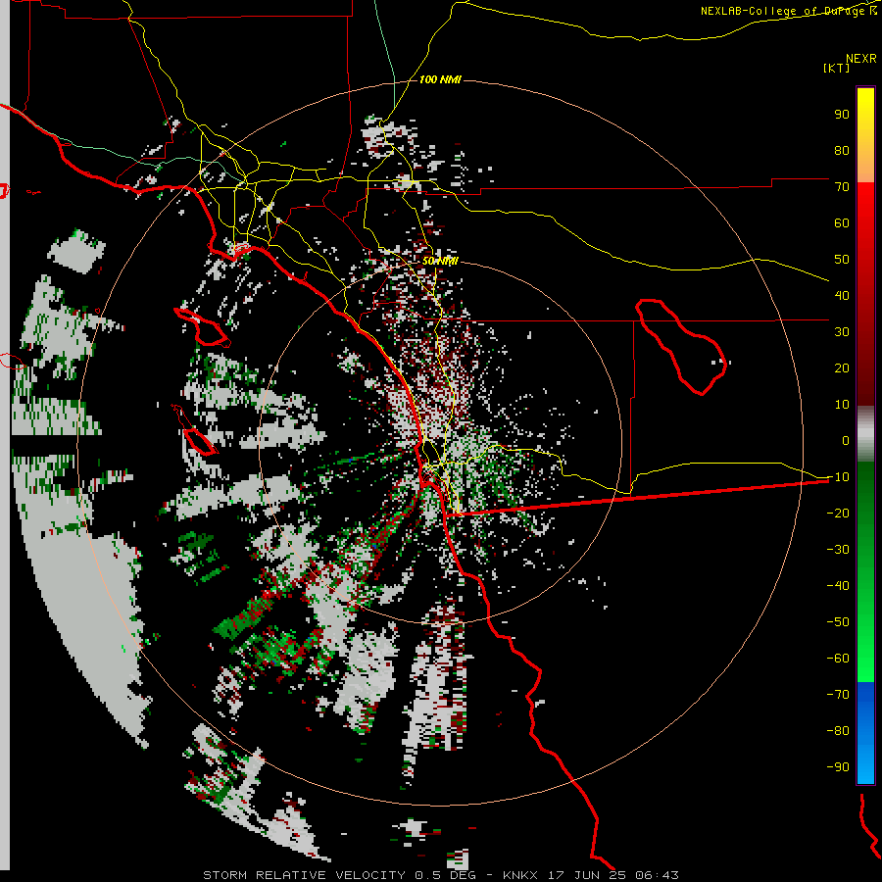Click the NEXLAB-College of DuPage label
This screenshot has height=882, width=882.
tap(789, 11)
